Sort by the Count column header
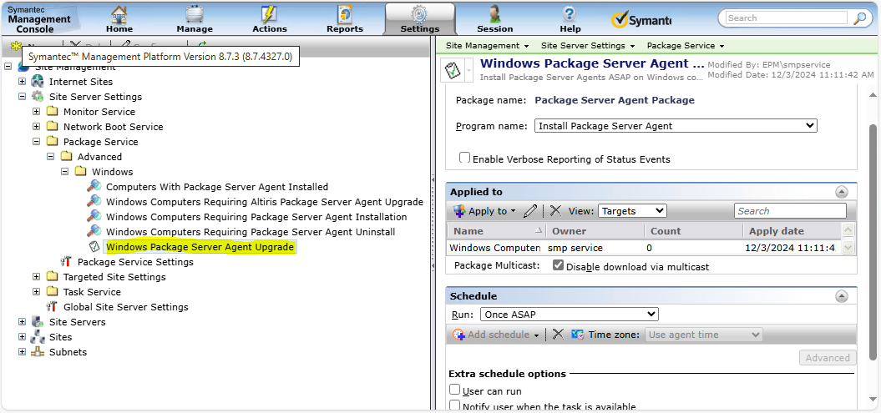The image size is (881, 413). (693, 230)
